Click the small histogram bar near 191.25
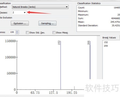The image size is (120, 97). (x=74, y=88)
